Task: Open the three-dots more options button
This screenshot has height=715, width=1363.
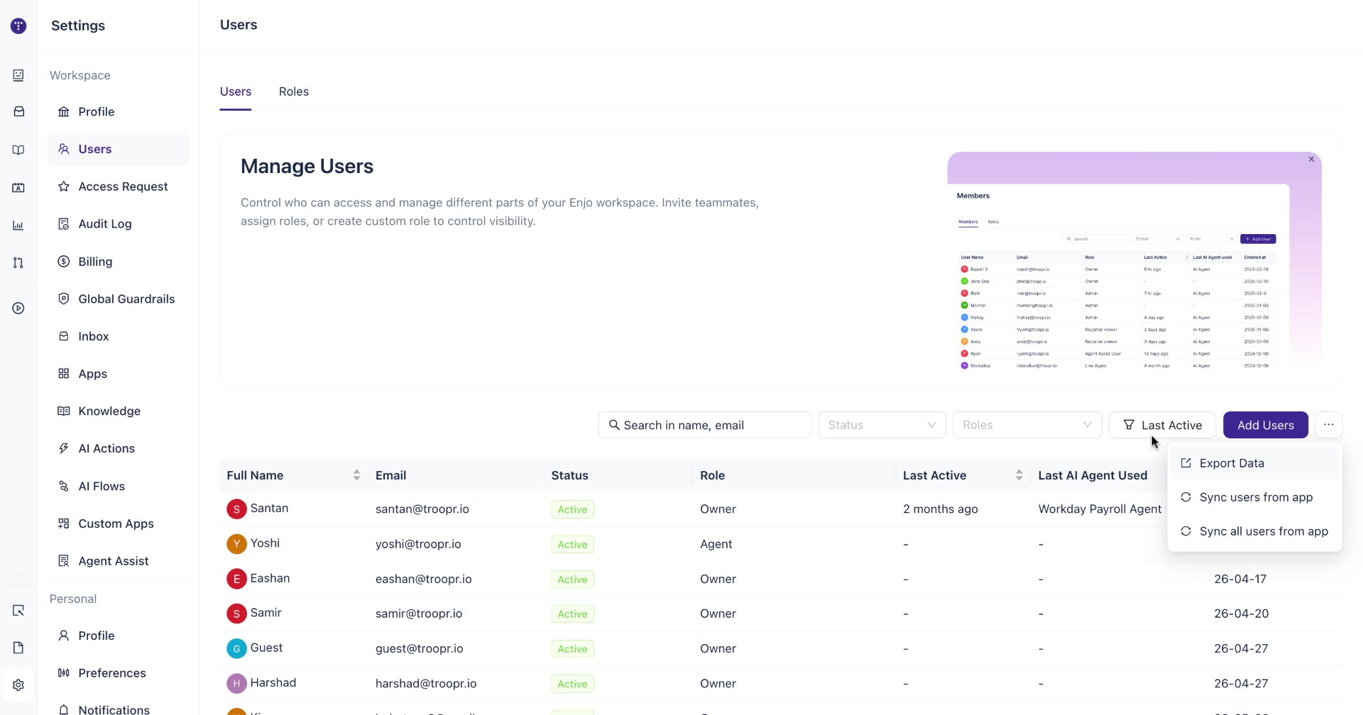Action: click(x=1328, y=425)
